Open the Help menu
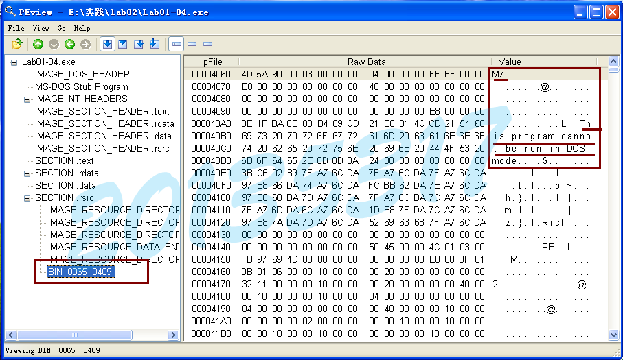Viewport: 623px width, 360px height. (x=82, y=29)
